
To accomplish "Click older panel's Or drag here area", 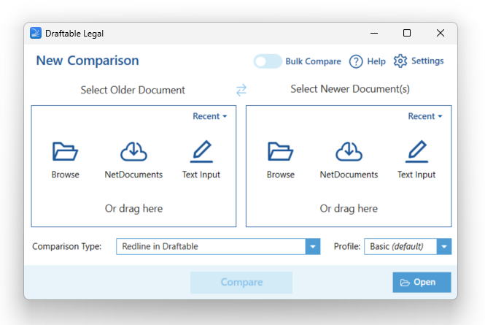I will tap(133, 208).
